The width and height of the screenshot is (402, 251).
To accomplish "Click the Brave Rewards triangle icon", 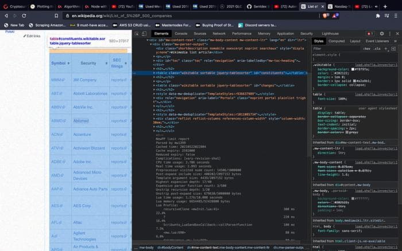I will pos(335,15).
